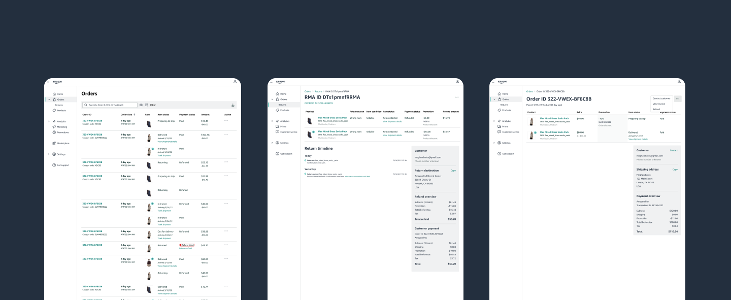
Task: Open hamburger menu in RMA window
Action: click(x=271, y=82)
